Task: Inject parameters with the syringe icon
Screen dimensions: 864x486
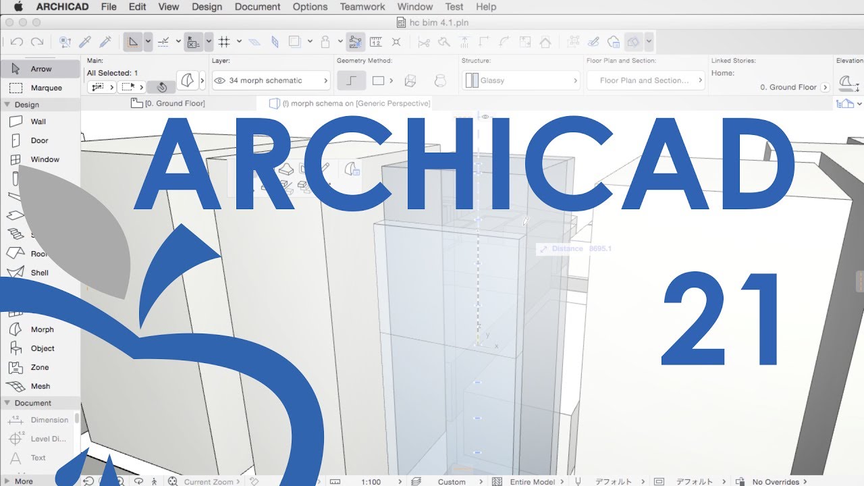Action: pyautogui.click(x=105, y=42)
